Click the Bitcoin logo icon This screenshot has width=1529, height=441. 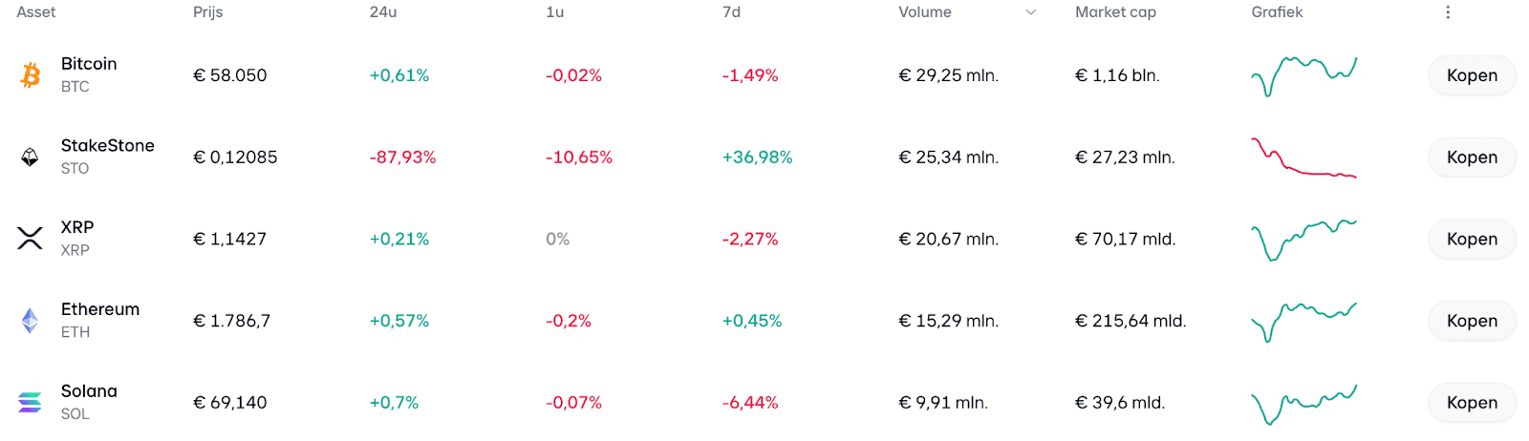click(x=31, y=75)
